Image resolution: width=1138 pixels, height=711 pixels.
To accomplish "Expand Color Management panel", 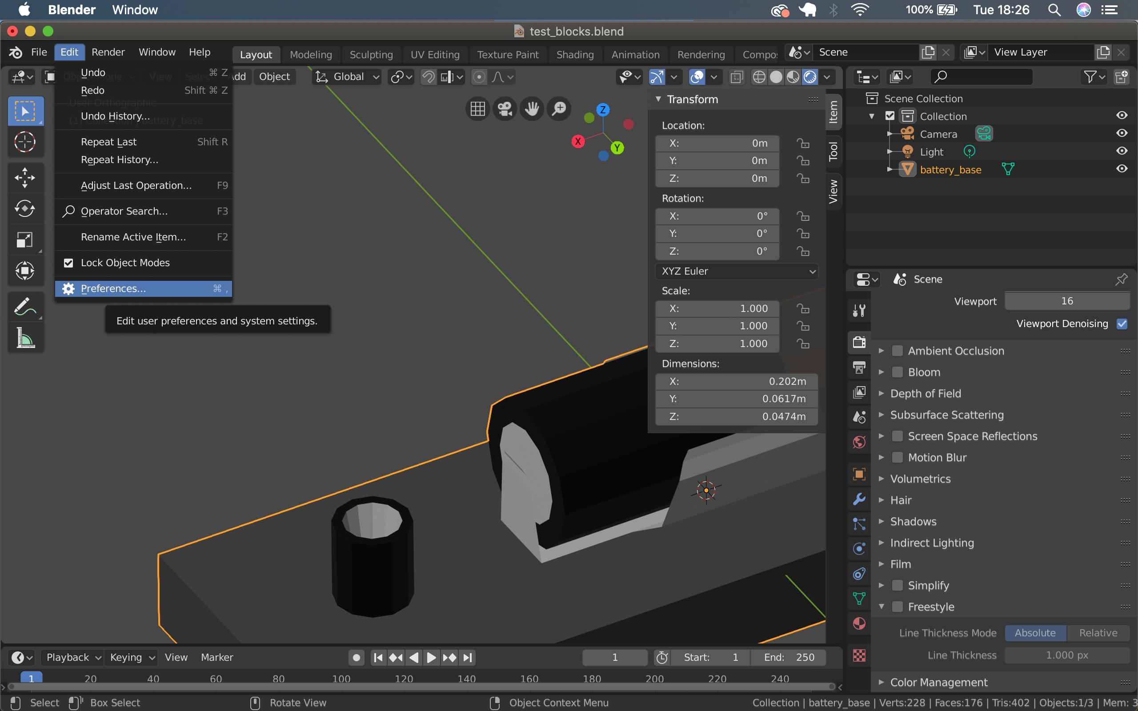I will point(881,682).
